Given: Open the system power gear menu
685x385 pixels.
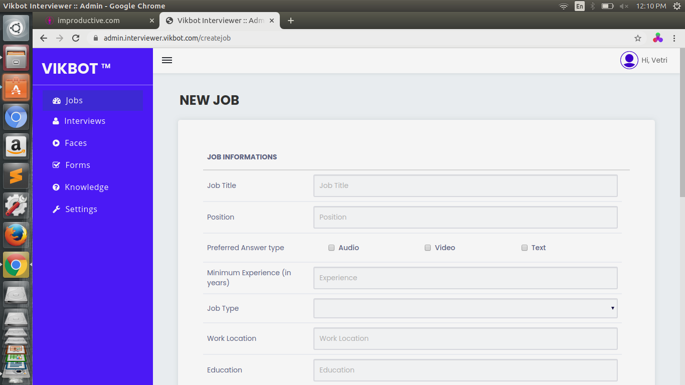Looking at the screenshot, I should [676, 6].
